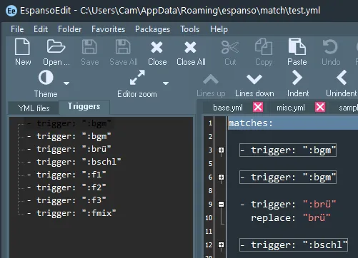Toggle the Theme contrast icon

(46, 78)
